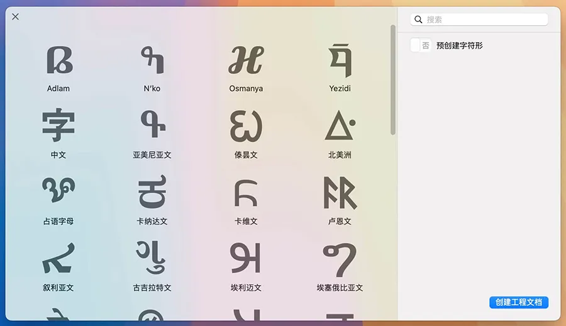Select the Adlam script icon
566x326 pixels.
click(58, 60)
